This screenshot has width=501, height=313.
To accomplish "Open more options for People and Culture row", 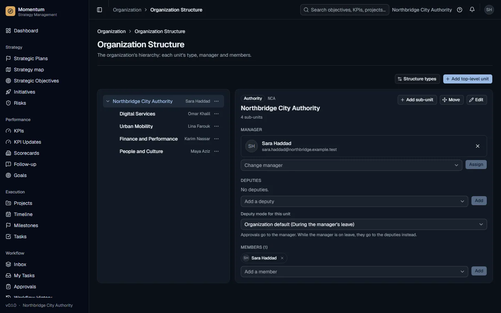I will pyautogui.click(x=216, y=151).
